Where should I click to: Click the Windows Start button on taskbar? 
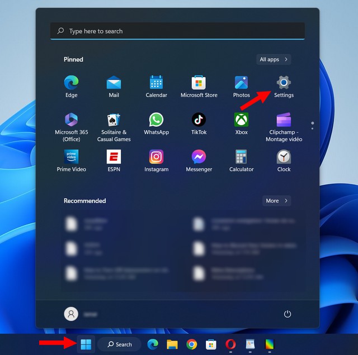[x=86, y=344]
